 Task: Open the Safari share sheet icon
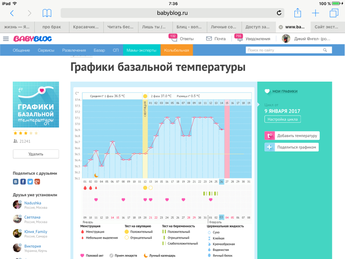297,13
